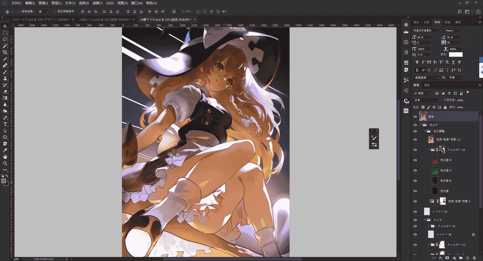Click the layer style fx button
This screenshot has height=261, width=483.
440,258
